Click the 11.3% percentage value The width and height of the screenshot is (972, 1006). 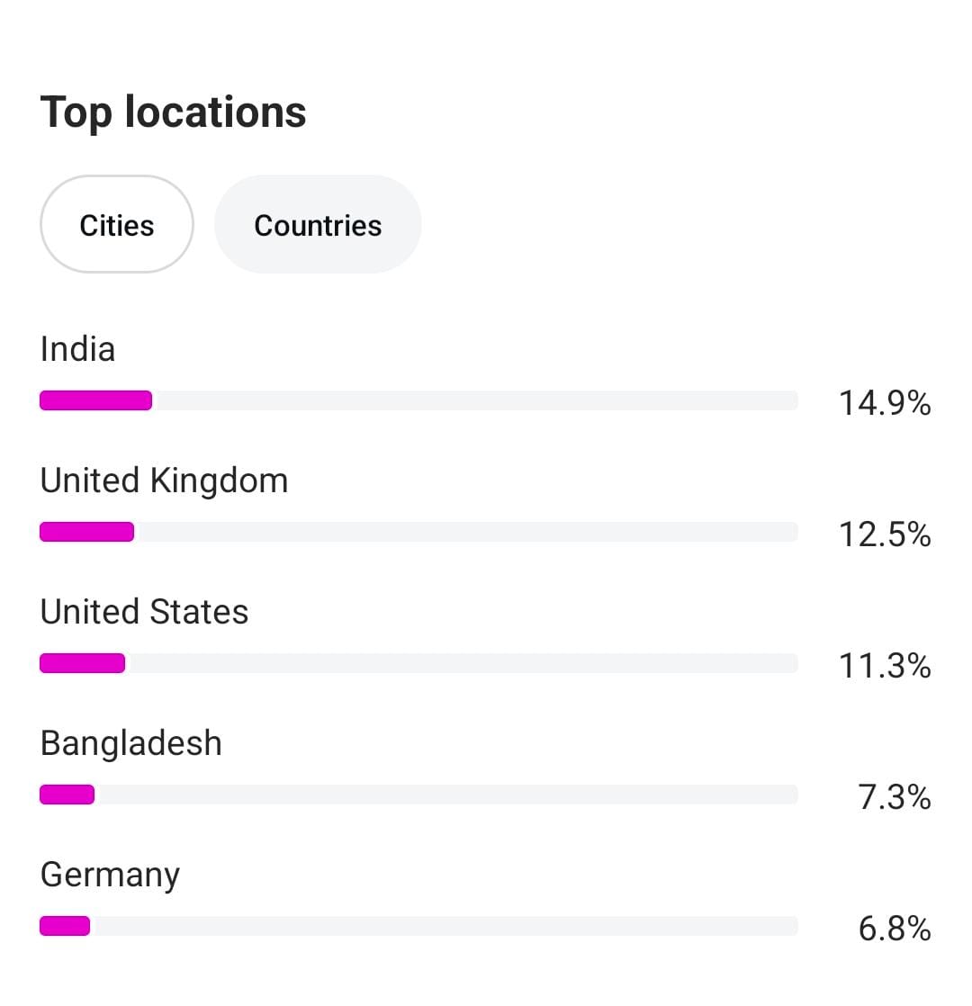click(x=885, y=666)
